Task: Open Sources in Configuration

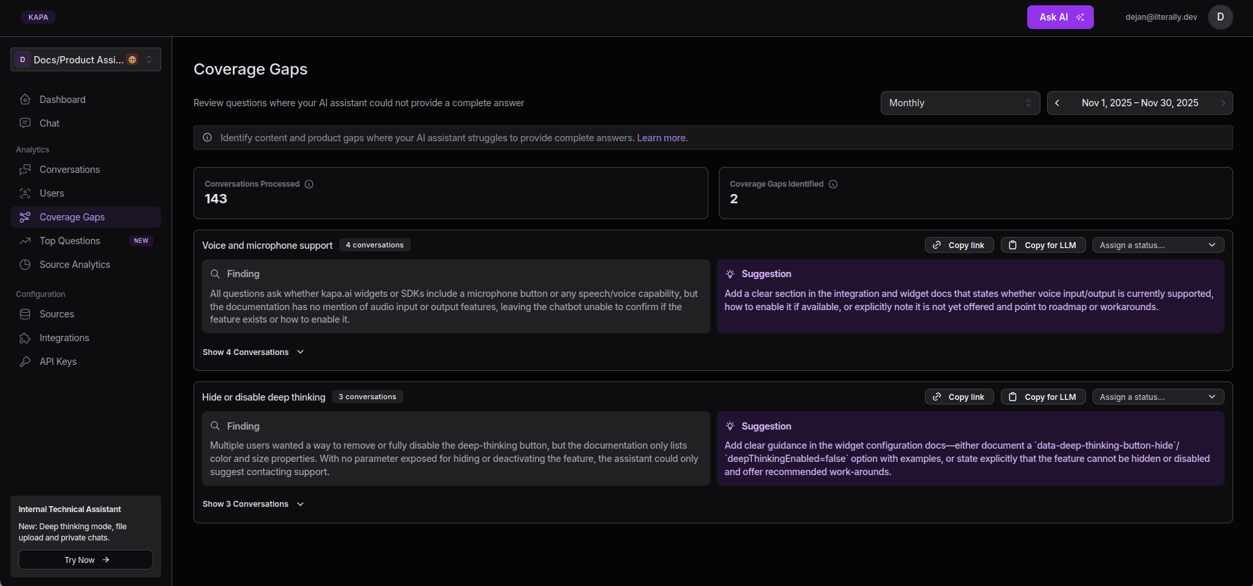Action: (x=86, y=314)
